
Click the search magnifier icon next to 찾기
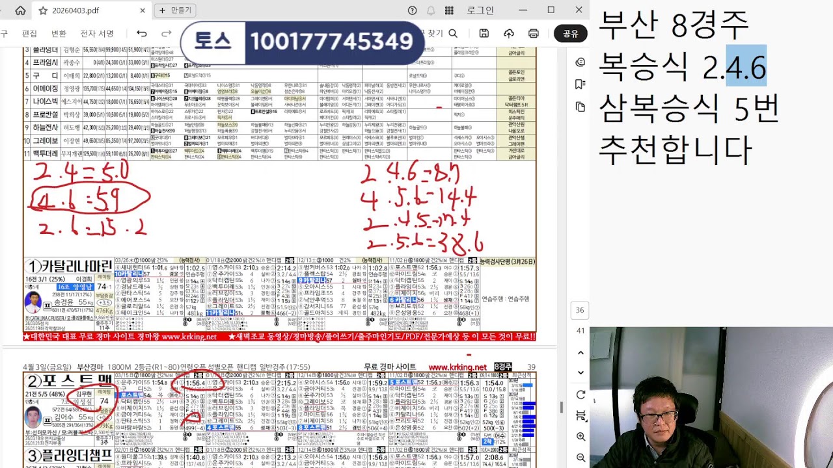pyautogui.click(x=453, y=34)
